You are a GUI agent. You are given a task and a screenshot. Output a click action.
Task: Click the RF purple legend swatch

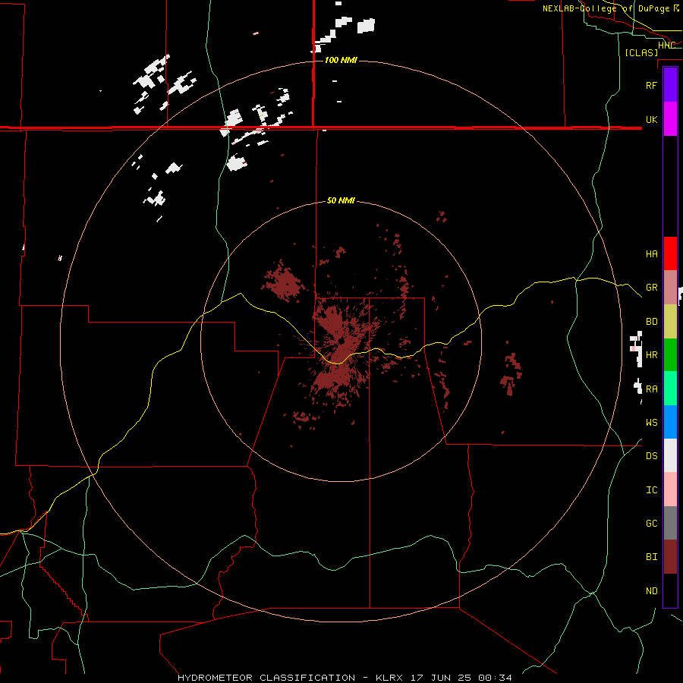(x=670, y=85)
